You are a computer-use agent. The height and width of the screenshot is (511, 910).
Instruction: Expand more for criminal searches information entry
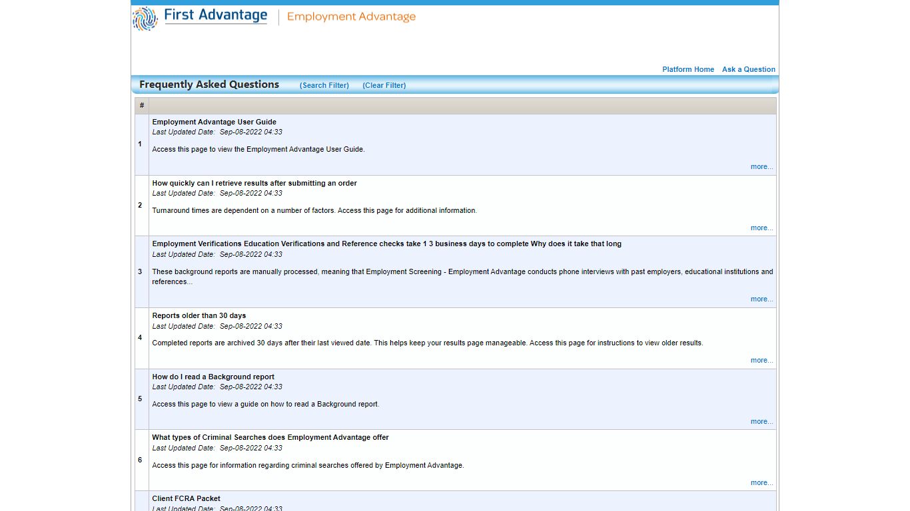[x=761, y=483]
